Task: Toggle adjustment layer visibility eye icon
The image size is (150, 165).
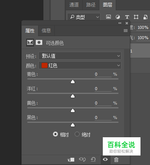Action: (105, 159)
